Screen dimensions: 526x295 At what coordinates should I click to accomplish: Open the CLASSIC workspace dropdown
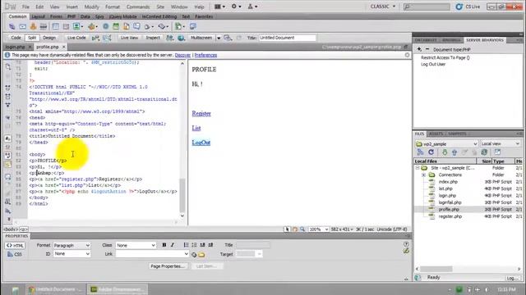point(383,7)
